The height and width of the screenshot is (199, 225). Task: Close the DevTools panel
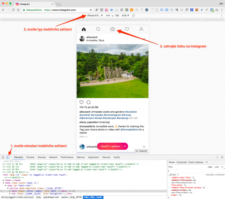(222, 157)
